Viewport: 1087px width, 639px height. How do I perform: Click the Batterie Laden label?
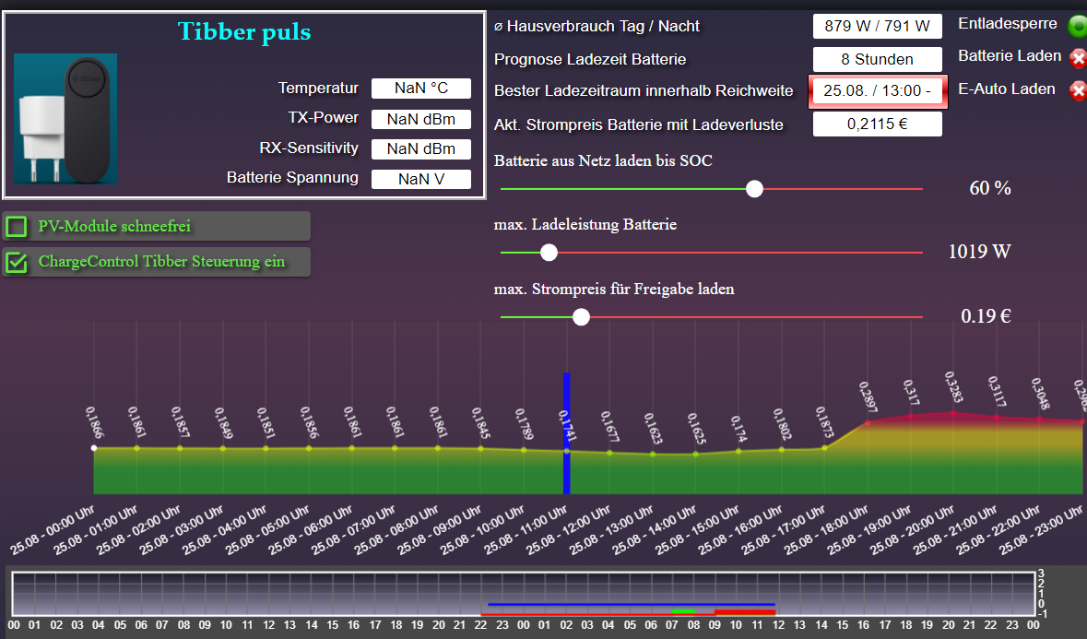point(1010,56)
